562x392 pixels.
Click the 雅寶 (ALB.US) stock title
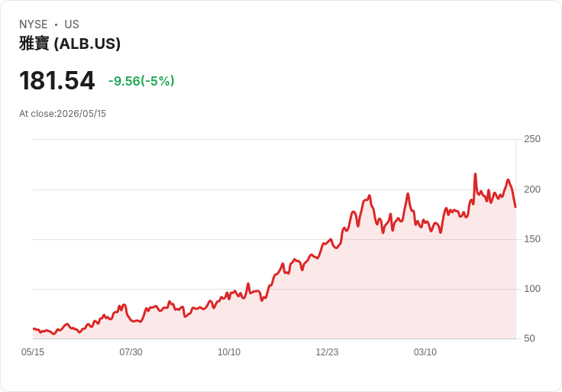[70, 44]
